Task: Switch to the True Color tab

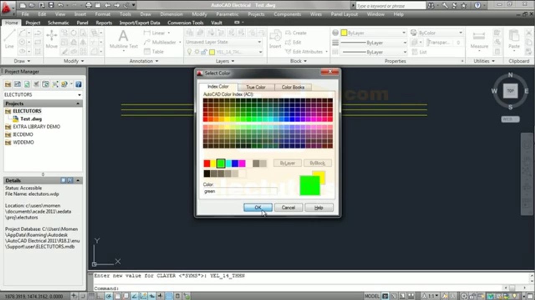Action: click(256, 87)
